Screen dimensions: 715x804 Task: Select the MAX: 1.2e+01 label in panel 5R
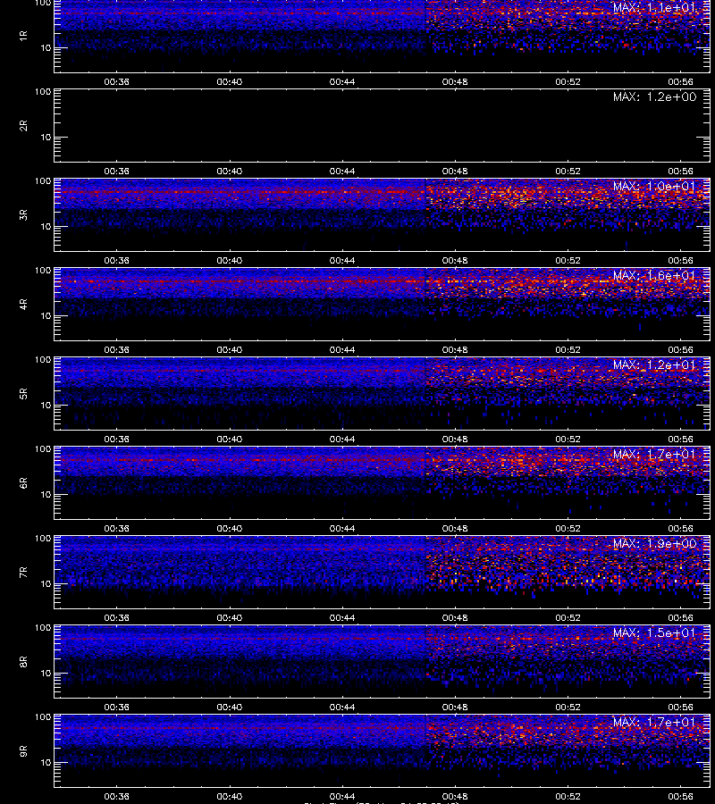(654, 364)
